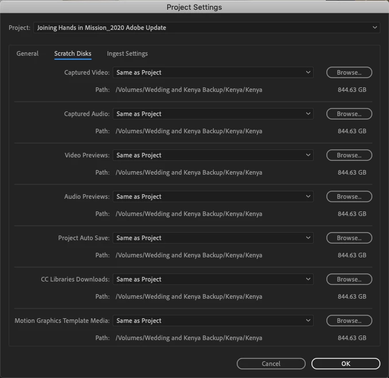Click the 844.63 GB value under Audio Previews
The image size is (389, 378).
(x=352, y=214)
